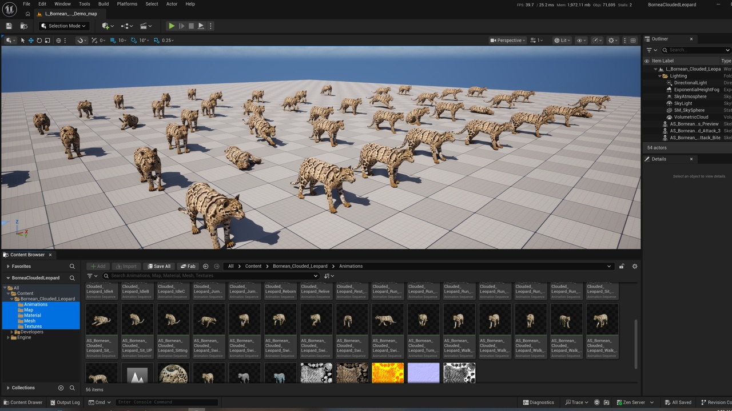Image resolution: width=732 pixels, height=411 pixels.
Task: Select the yellow-orange texture thumbnail
Action: [x=388, y=373]
